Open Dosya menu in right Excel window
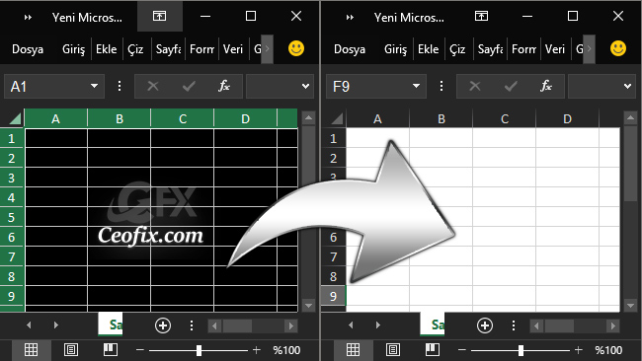The width and height of the screenshot is (642, 361). [x=350, y=49]
